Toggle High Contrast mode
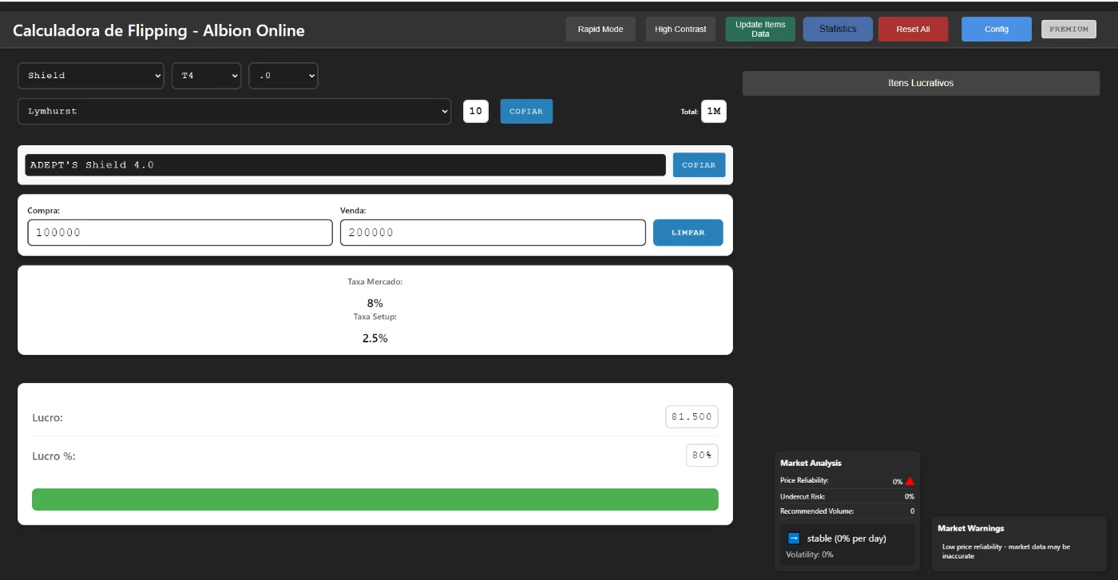This screenshot has height=580, width=1118. click(x=680, y=30)
